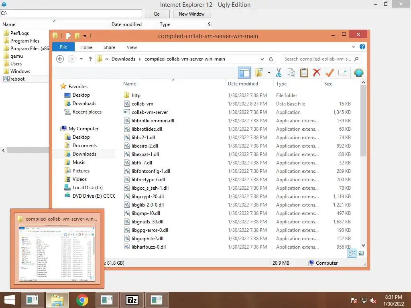Screen dimensions: 411x308
Task: Click scroll down arrow in file list
Action: tap(363, 245)
